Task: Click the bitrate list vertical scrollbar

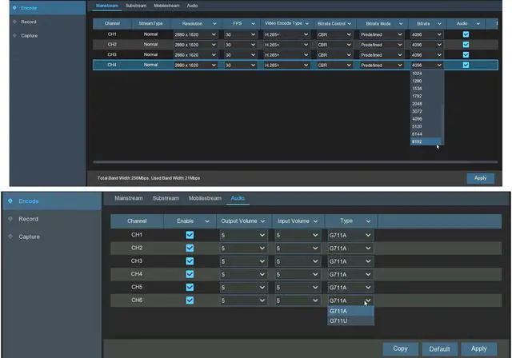Action: coord(442,124)
